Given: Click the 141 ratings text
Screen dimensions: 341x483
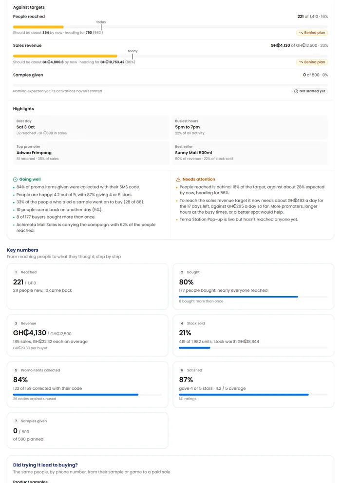Looking at the screenshot, I should (188, 399).
